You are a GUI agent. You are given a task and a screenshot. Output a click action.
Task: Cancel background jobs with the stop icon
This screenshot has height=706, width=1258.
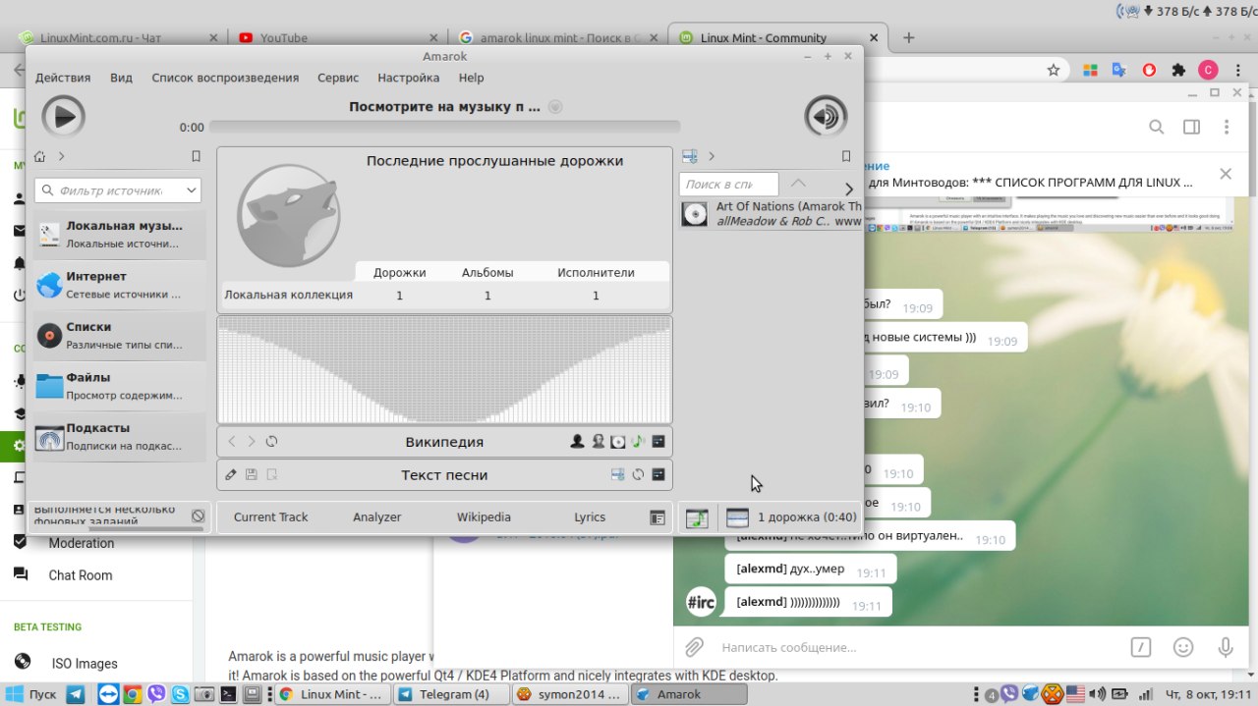(x=198, y=516)
